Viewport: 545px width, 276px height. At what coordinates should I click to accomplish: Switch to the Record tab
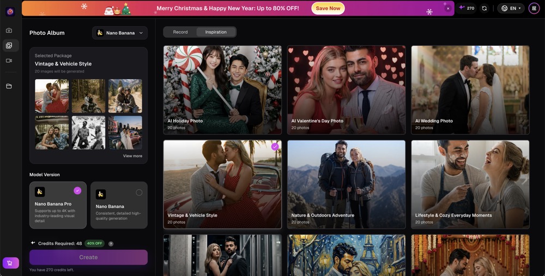point(180,32)
